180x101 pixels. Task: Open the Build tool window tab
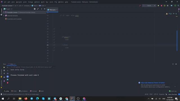[x=41, y=91]
